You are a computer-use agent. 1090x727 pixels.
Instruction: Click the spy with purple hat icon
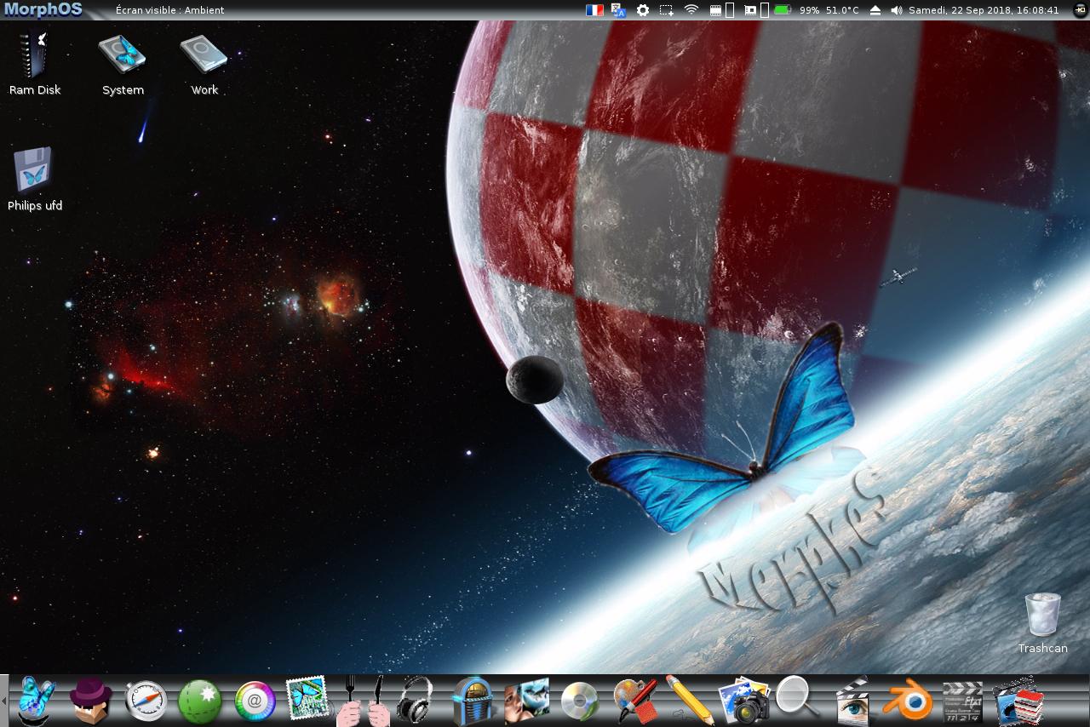click(x=91, y=700)
